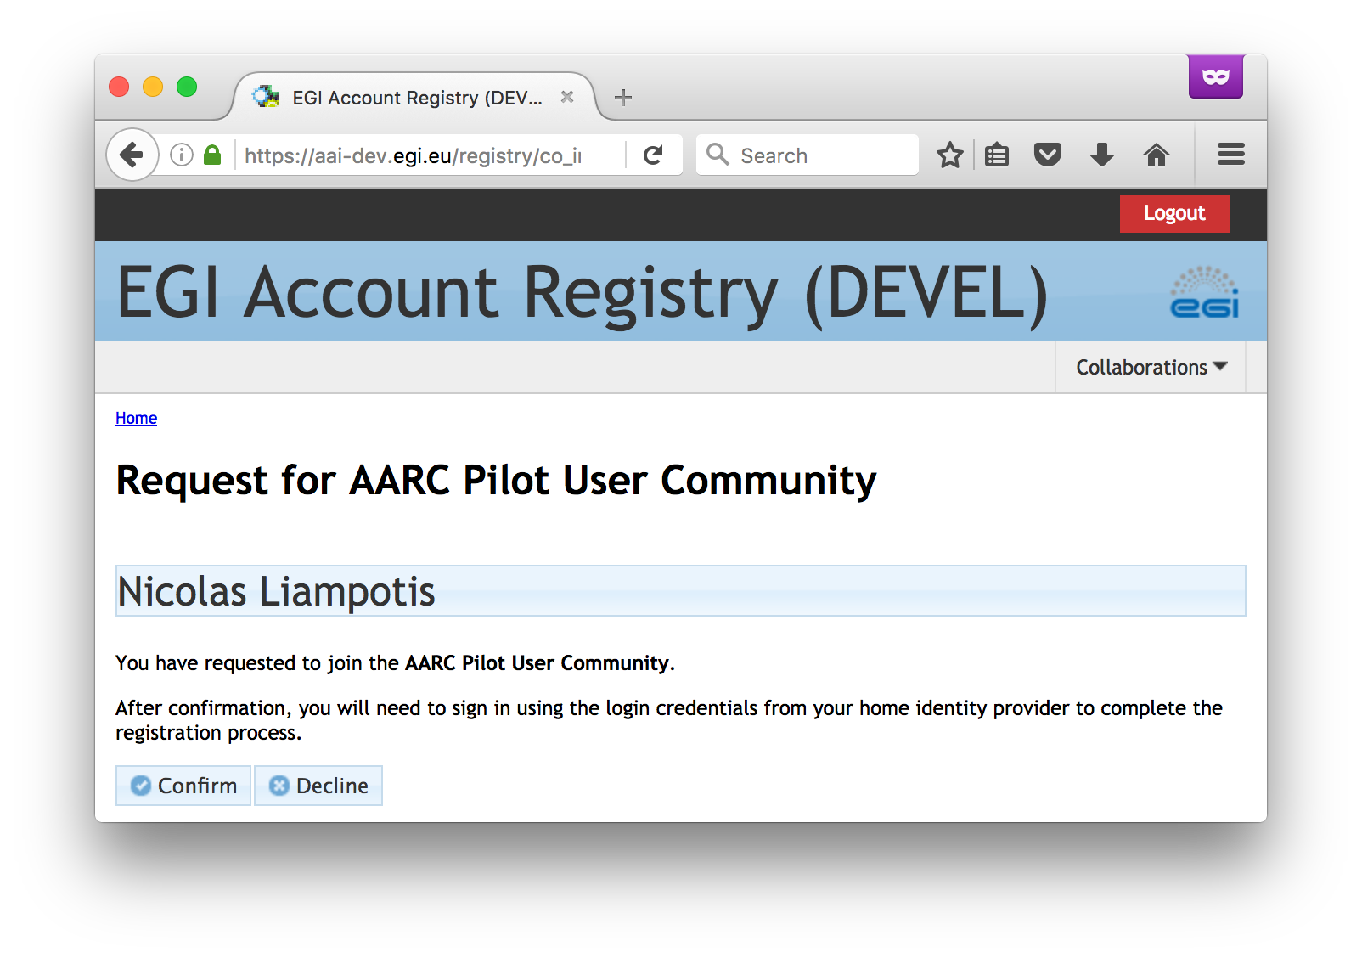Log out with the red Logout button

[1174, 213]
